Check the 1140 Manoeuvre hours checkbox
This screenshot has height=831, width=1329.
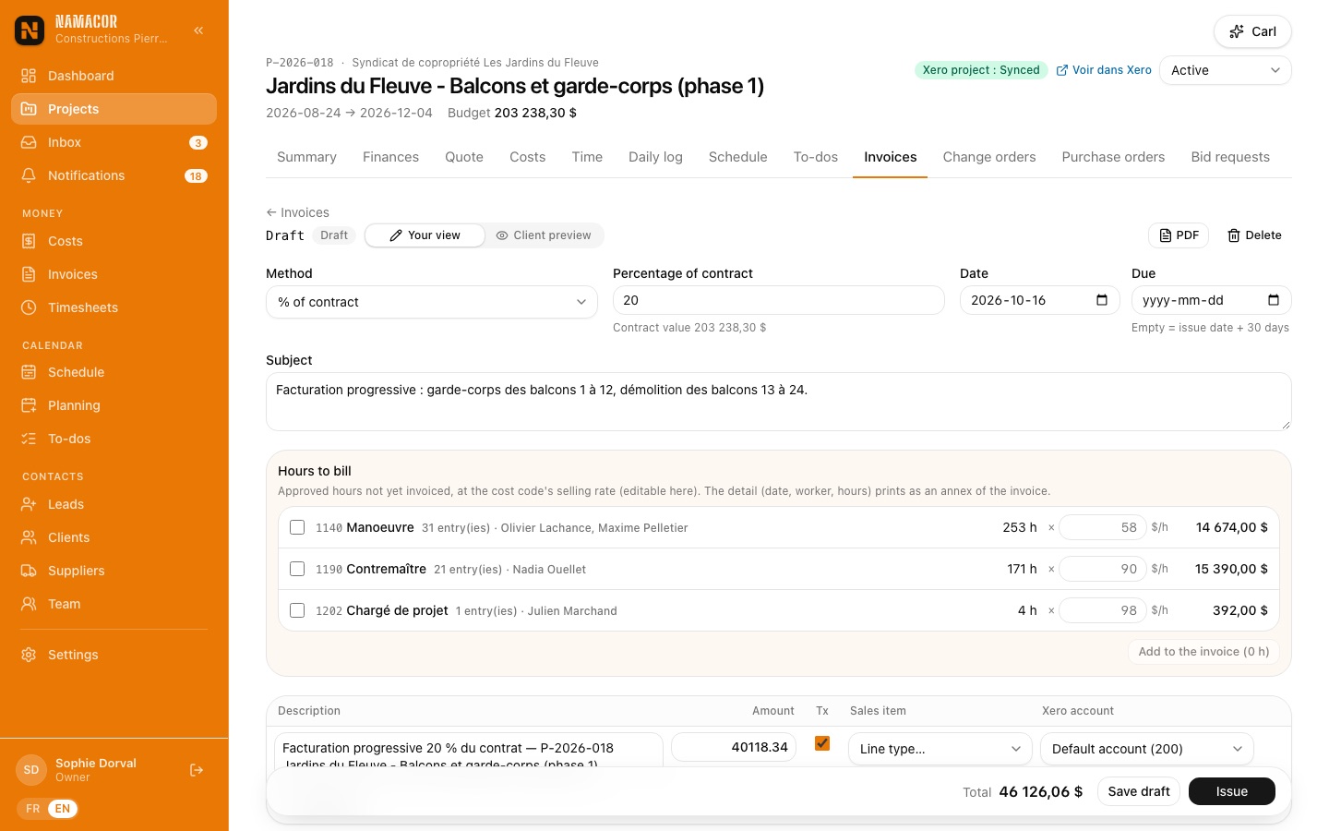point(297,527)
